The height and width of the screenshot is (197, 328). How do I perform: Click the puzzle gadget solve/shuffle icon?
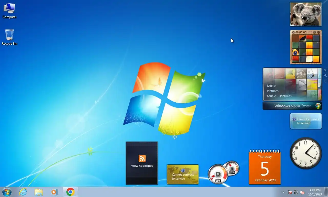click(319, 32)
